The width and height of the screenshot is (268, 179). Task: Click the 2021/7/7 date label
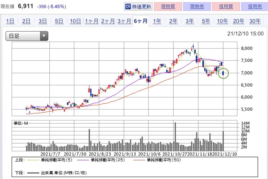pos(50,154)
